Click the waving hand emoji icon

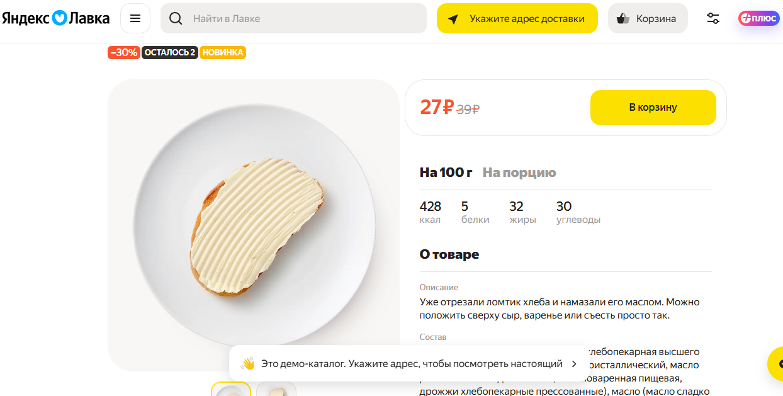pos(247,364)
